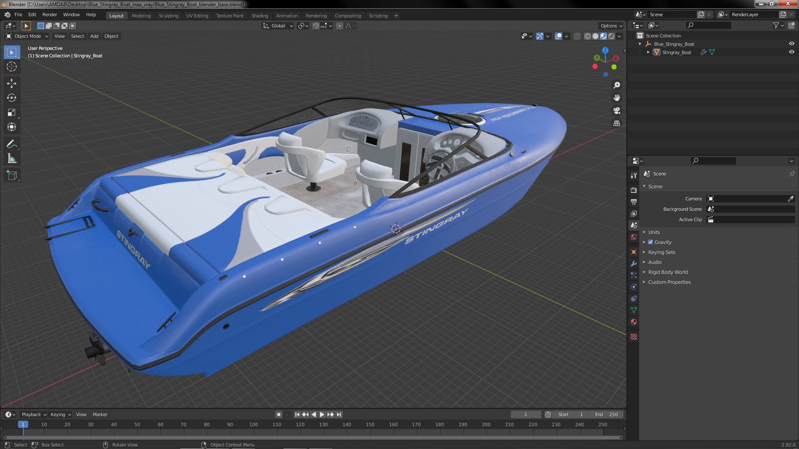
Task: Click the Camera eyedropper icon
Action: pos(791,199)
